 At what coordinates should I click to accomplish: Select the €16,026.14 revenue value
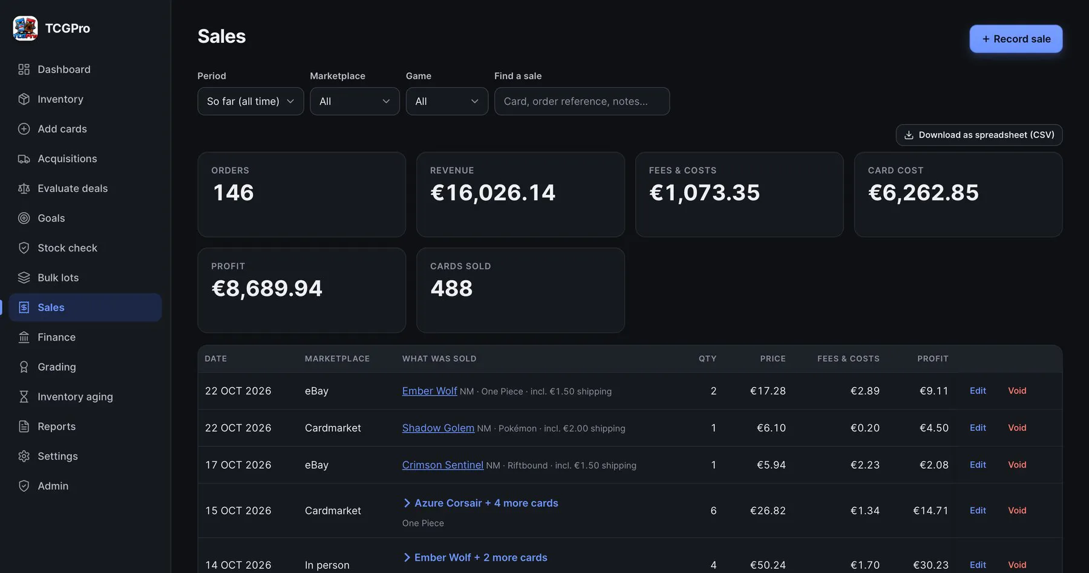(492, 192)
